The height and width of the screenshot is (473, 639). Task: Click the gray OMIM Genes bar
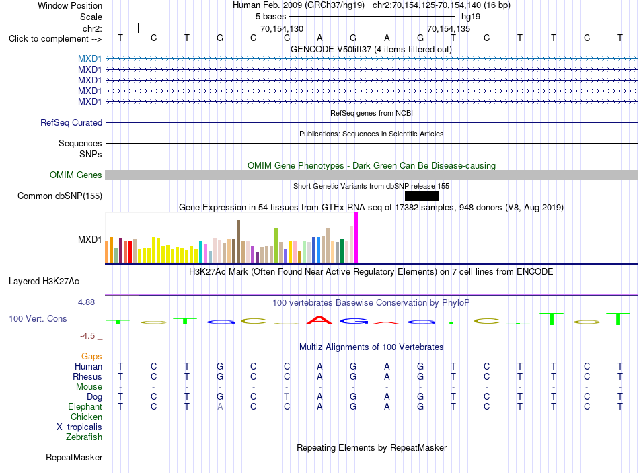(x=371, y=175)
